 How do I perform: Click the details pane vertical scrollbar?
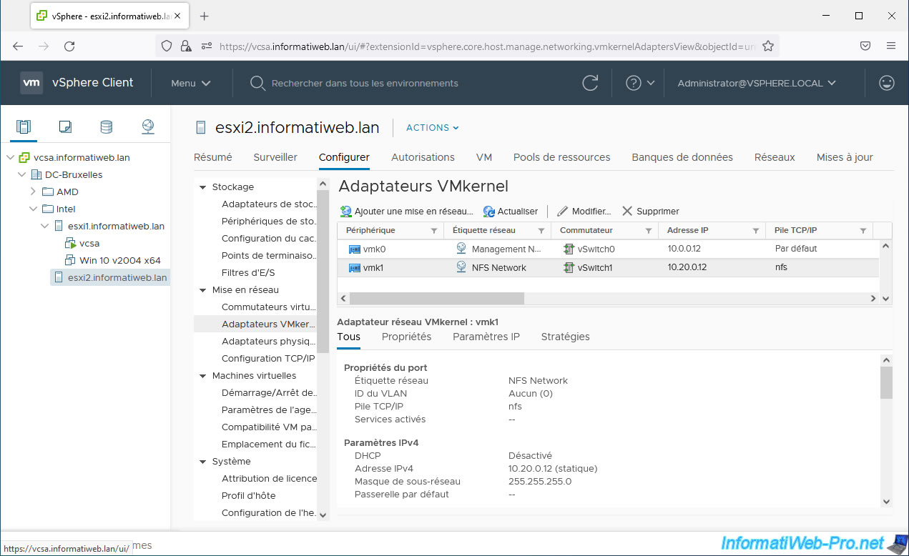click(887, 384)
